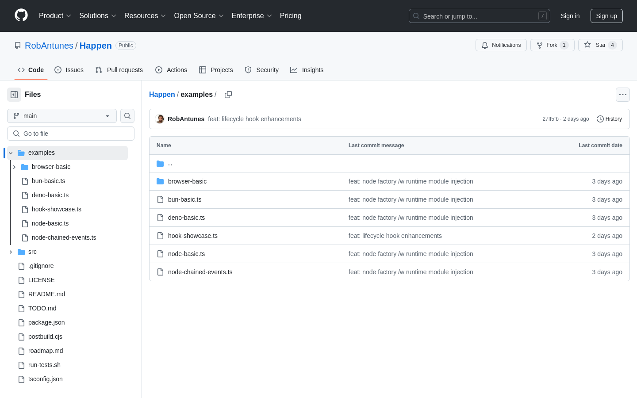This screenshot has width=637, height=398.
Task: Switch to the Security tab
Action: click(262, 70)
